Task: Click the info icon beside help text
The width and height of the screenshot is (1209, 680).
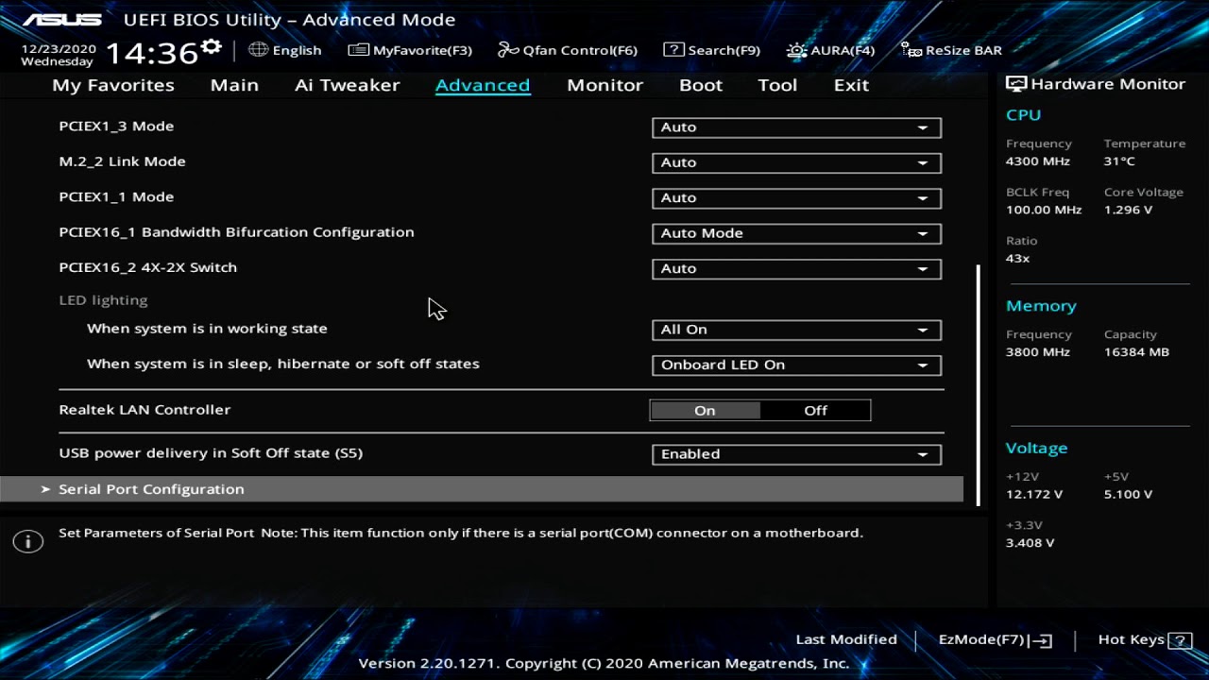Action: 28,541
